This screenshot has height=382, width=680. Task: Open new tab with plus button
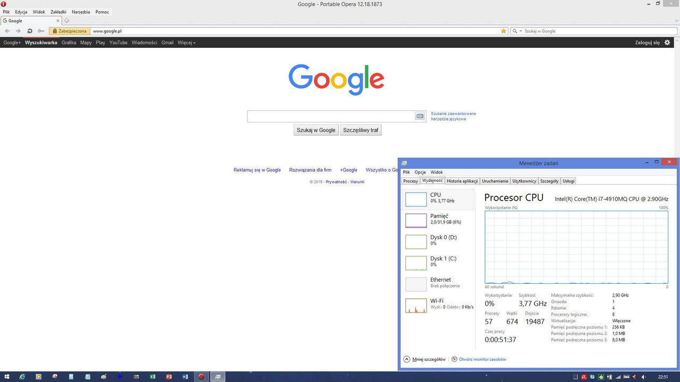pos(66,21)
